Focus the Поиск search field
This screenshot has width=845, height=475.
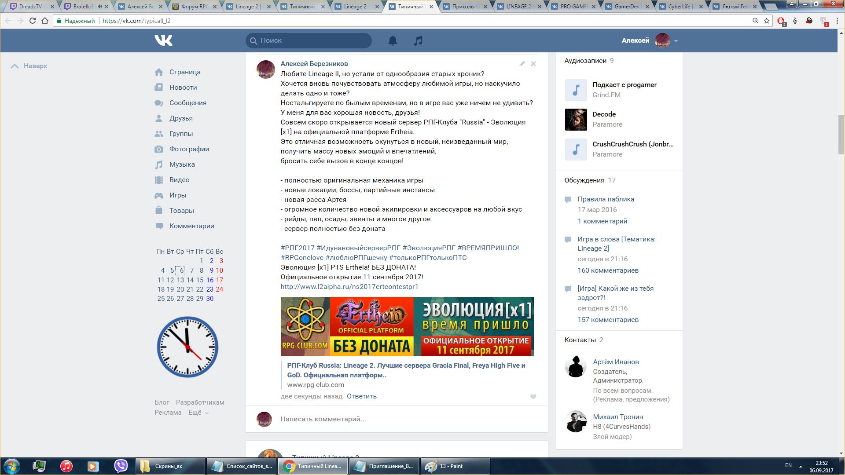(x=309, y=40)
